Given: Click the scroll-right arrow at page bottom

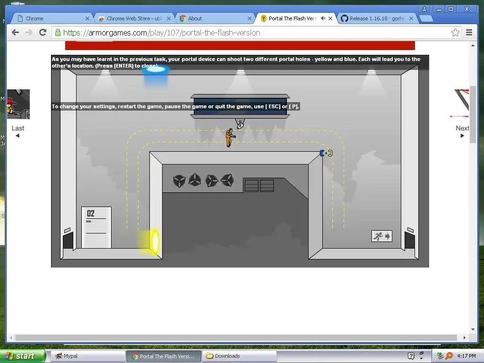Looking at the screenshot, I should click(x=464, y=337).
